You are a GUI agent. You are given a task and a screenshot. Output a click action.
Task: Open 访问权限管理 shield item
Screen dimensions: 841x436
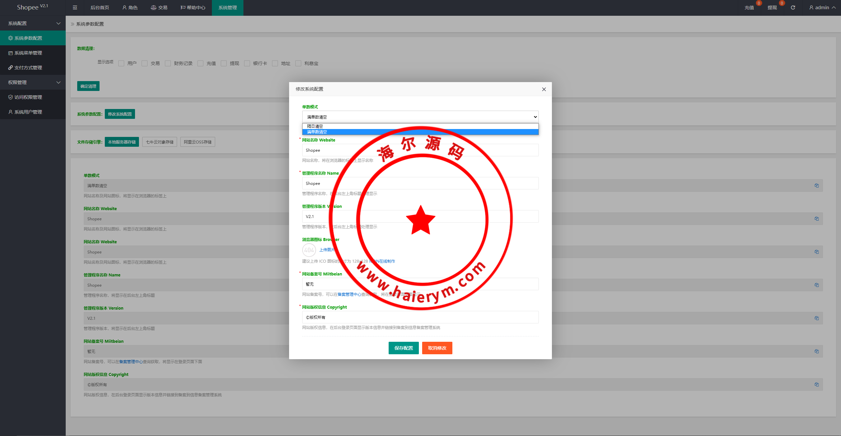(x=28, y=97)
